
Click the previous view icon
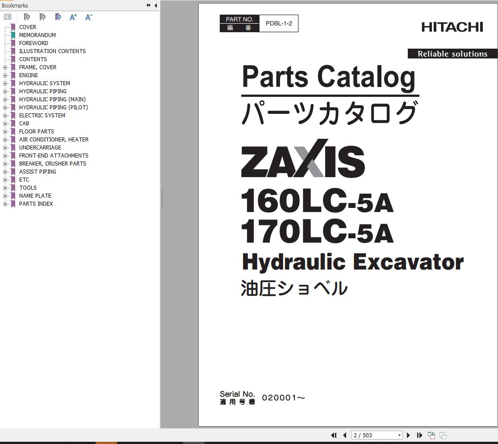[431, 435]
